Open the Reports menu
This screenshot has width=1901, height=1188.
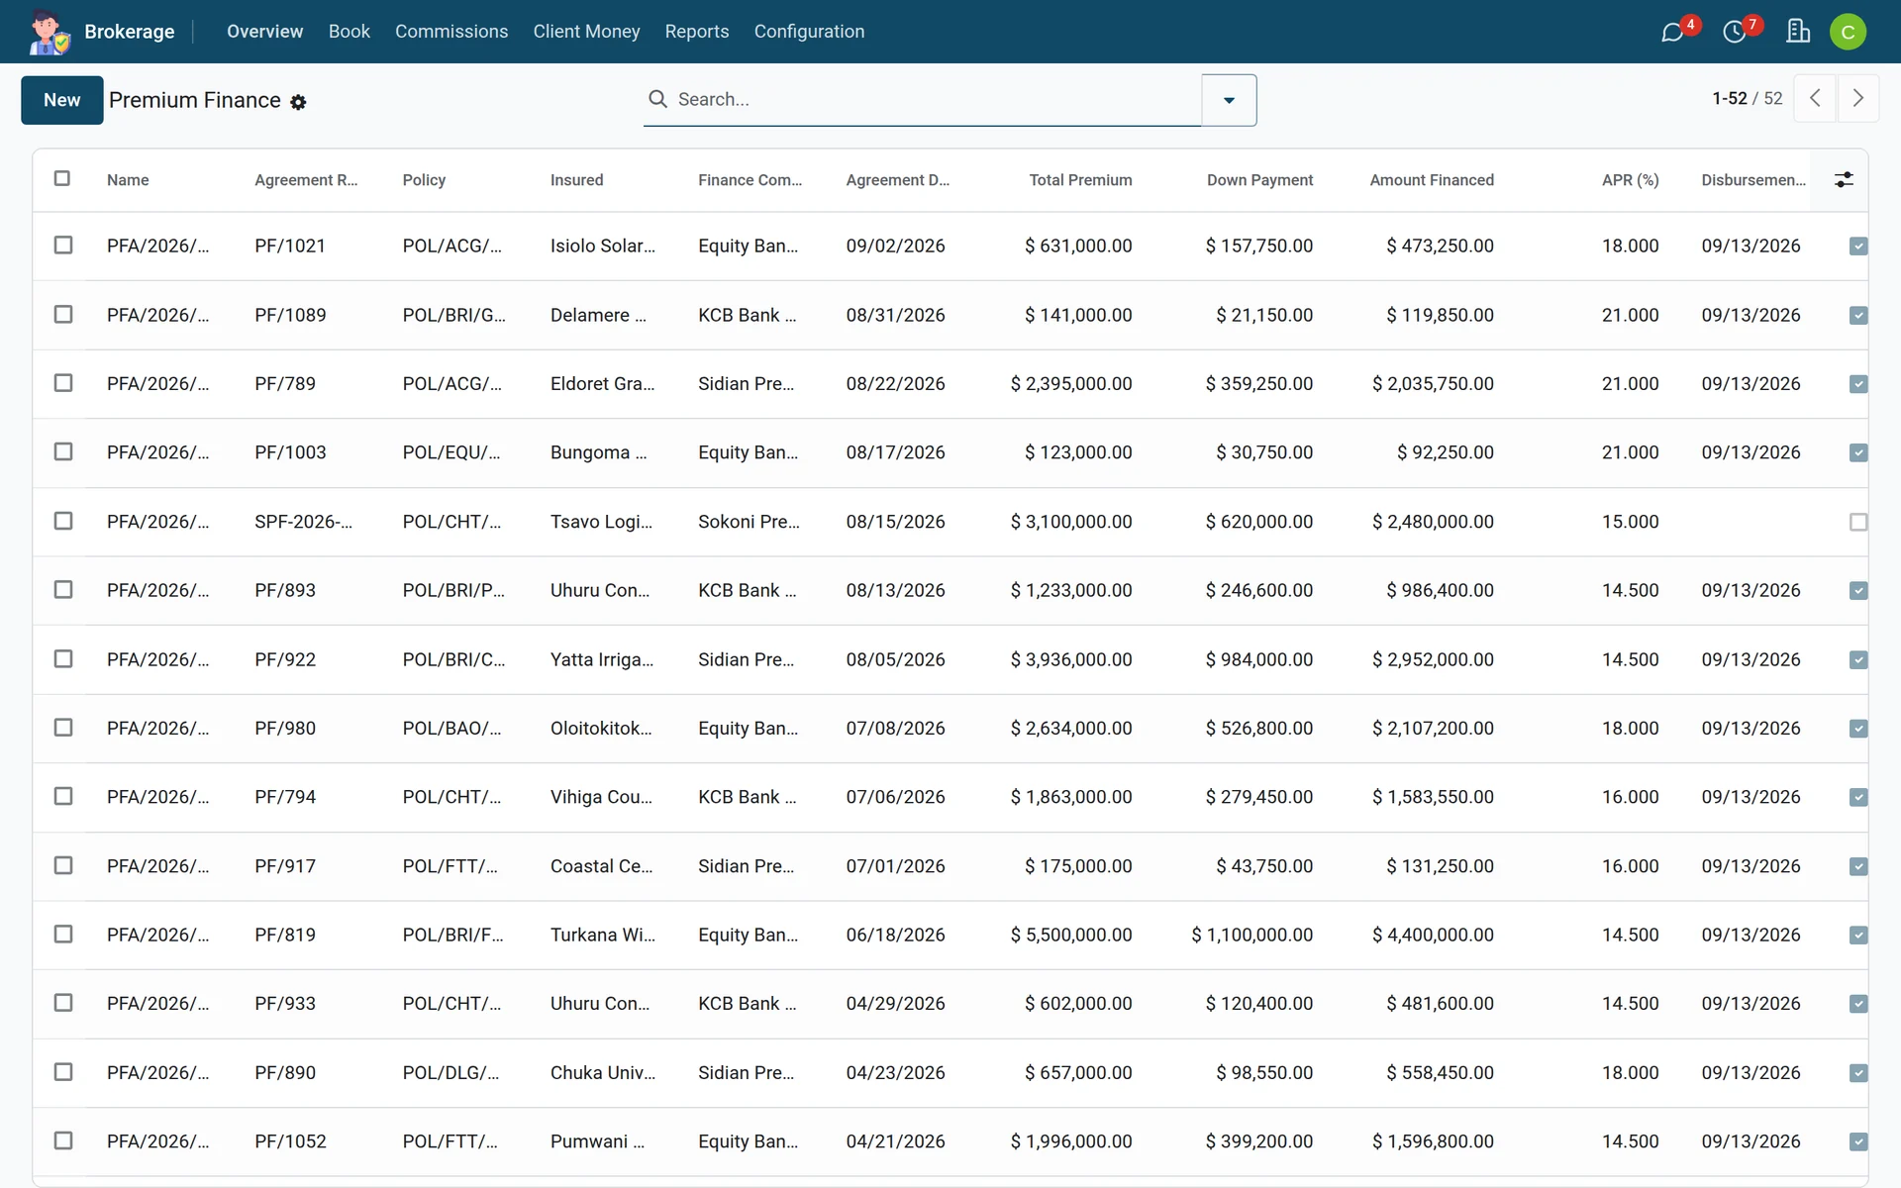click(x=696, y=32)
